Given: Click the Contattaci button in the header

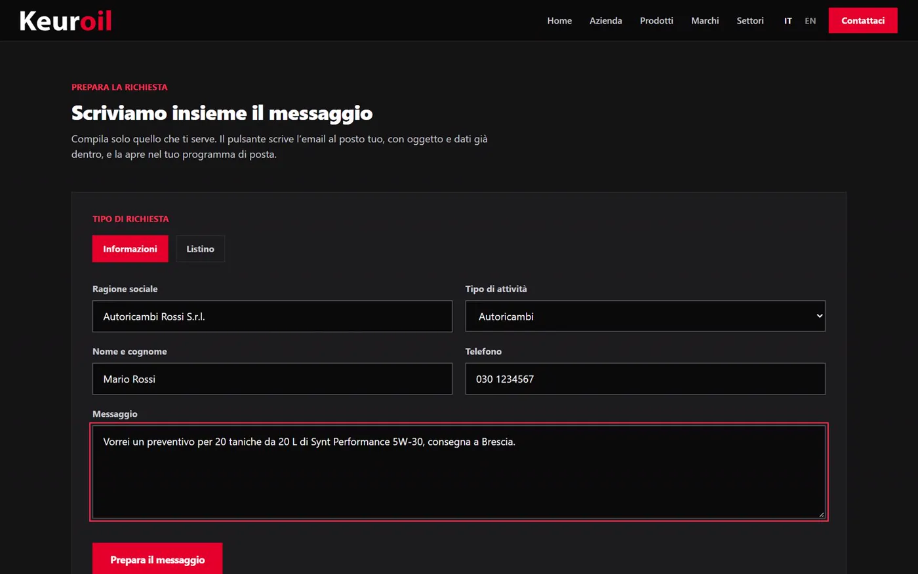Looking at the screenshot, I should click(863, 20).
